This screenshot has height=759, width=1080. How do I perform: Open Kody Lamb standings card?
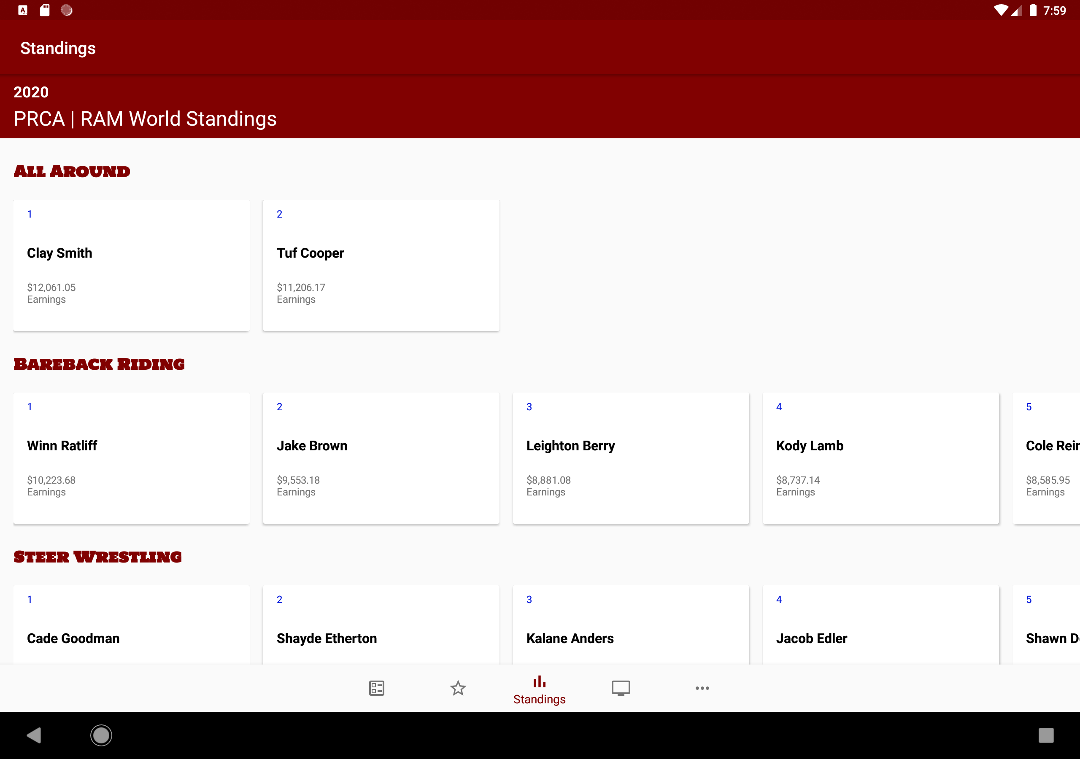(x=880, y=458)
